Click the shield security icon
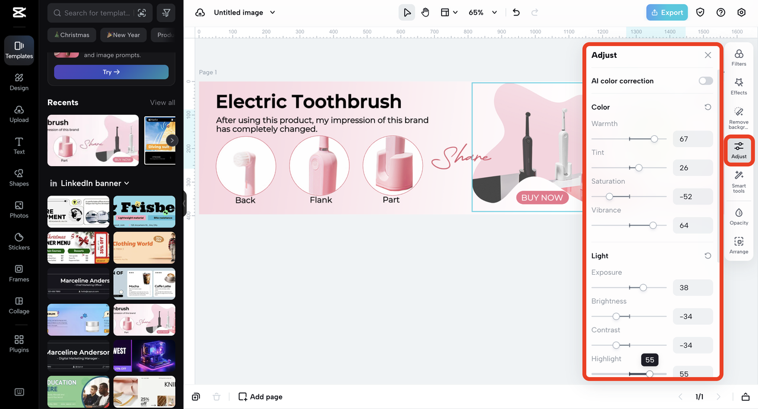Image resolution: width=758 pixels, height=409 pixels. 700,12
